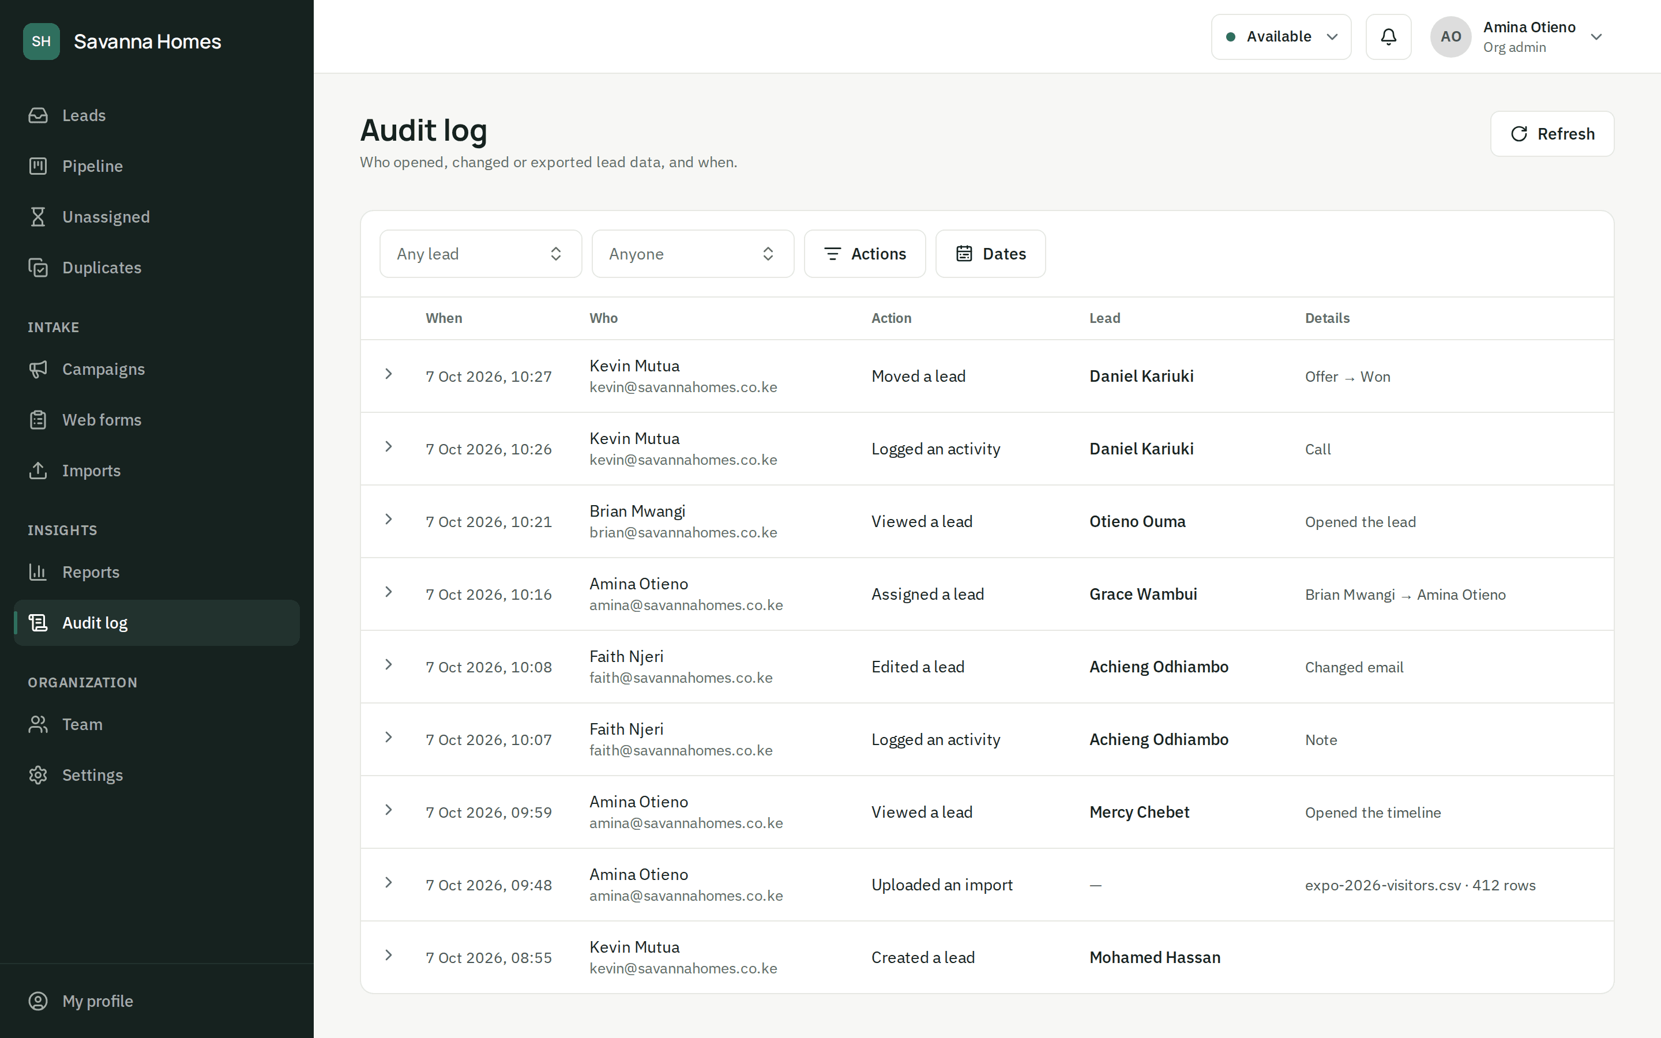1661x1038 pixels.
Task: Open My profile at sidebar bottom
Action: (156, 1002)
